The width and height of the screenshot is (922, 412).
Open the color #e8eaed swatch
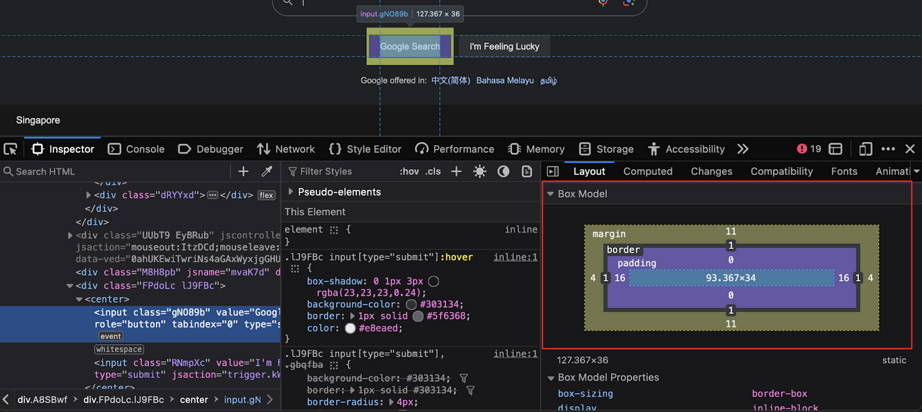350,328
